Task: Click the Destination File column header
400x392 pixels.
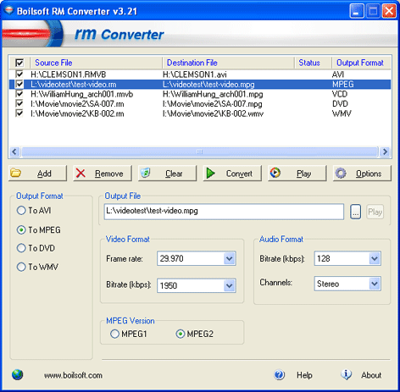Action: tap(229, 63)
